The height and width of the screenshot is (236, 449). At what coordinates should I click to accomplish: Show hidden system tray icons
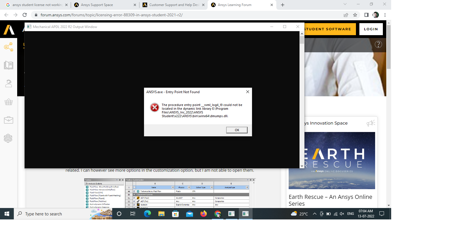click(314, 214)
